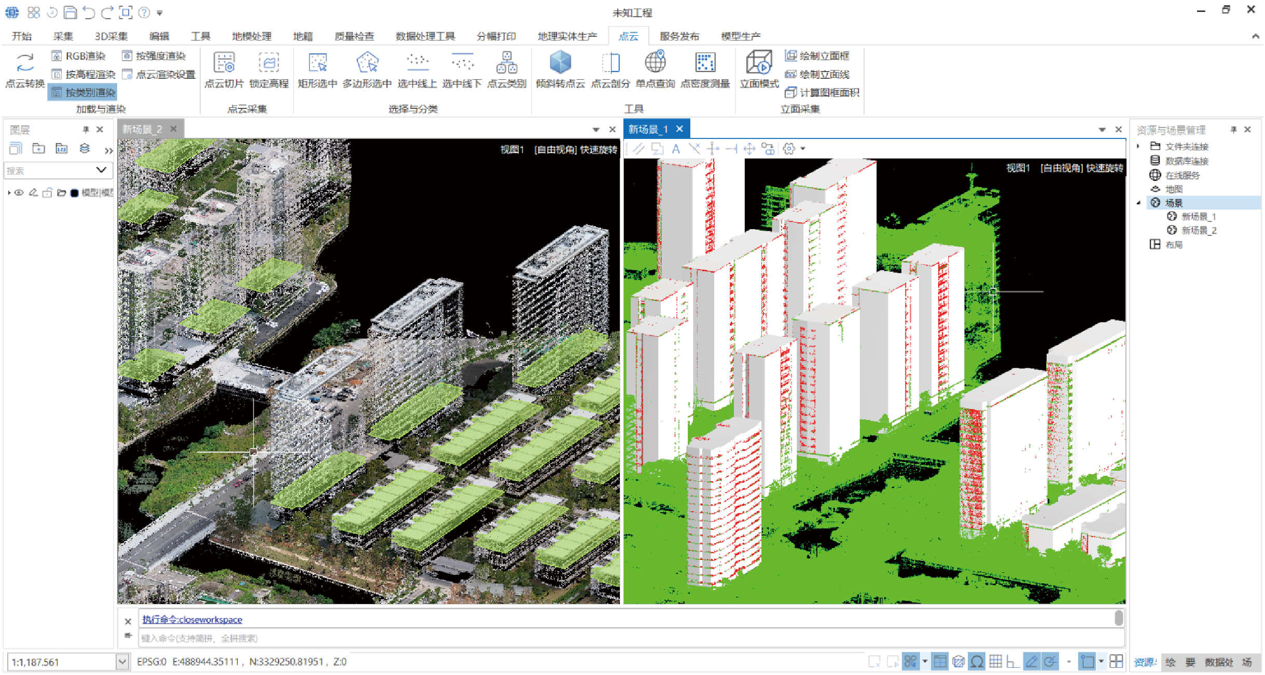Toggle visibility eye of 模型 layer
1265x675 pixels.
(x=19, y=193)
